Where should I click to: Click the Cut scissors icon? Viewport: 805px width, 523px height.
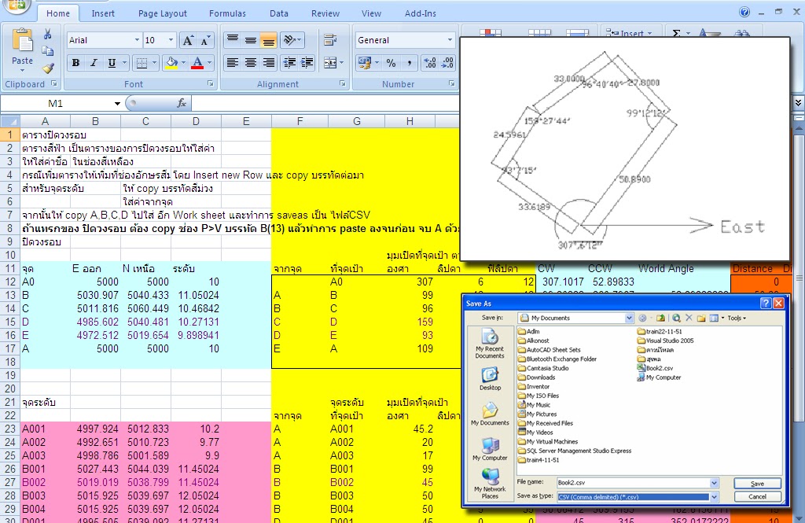tap(48, 34)
